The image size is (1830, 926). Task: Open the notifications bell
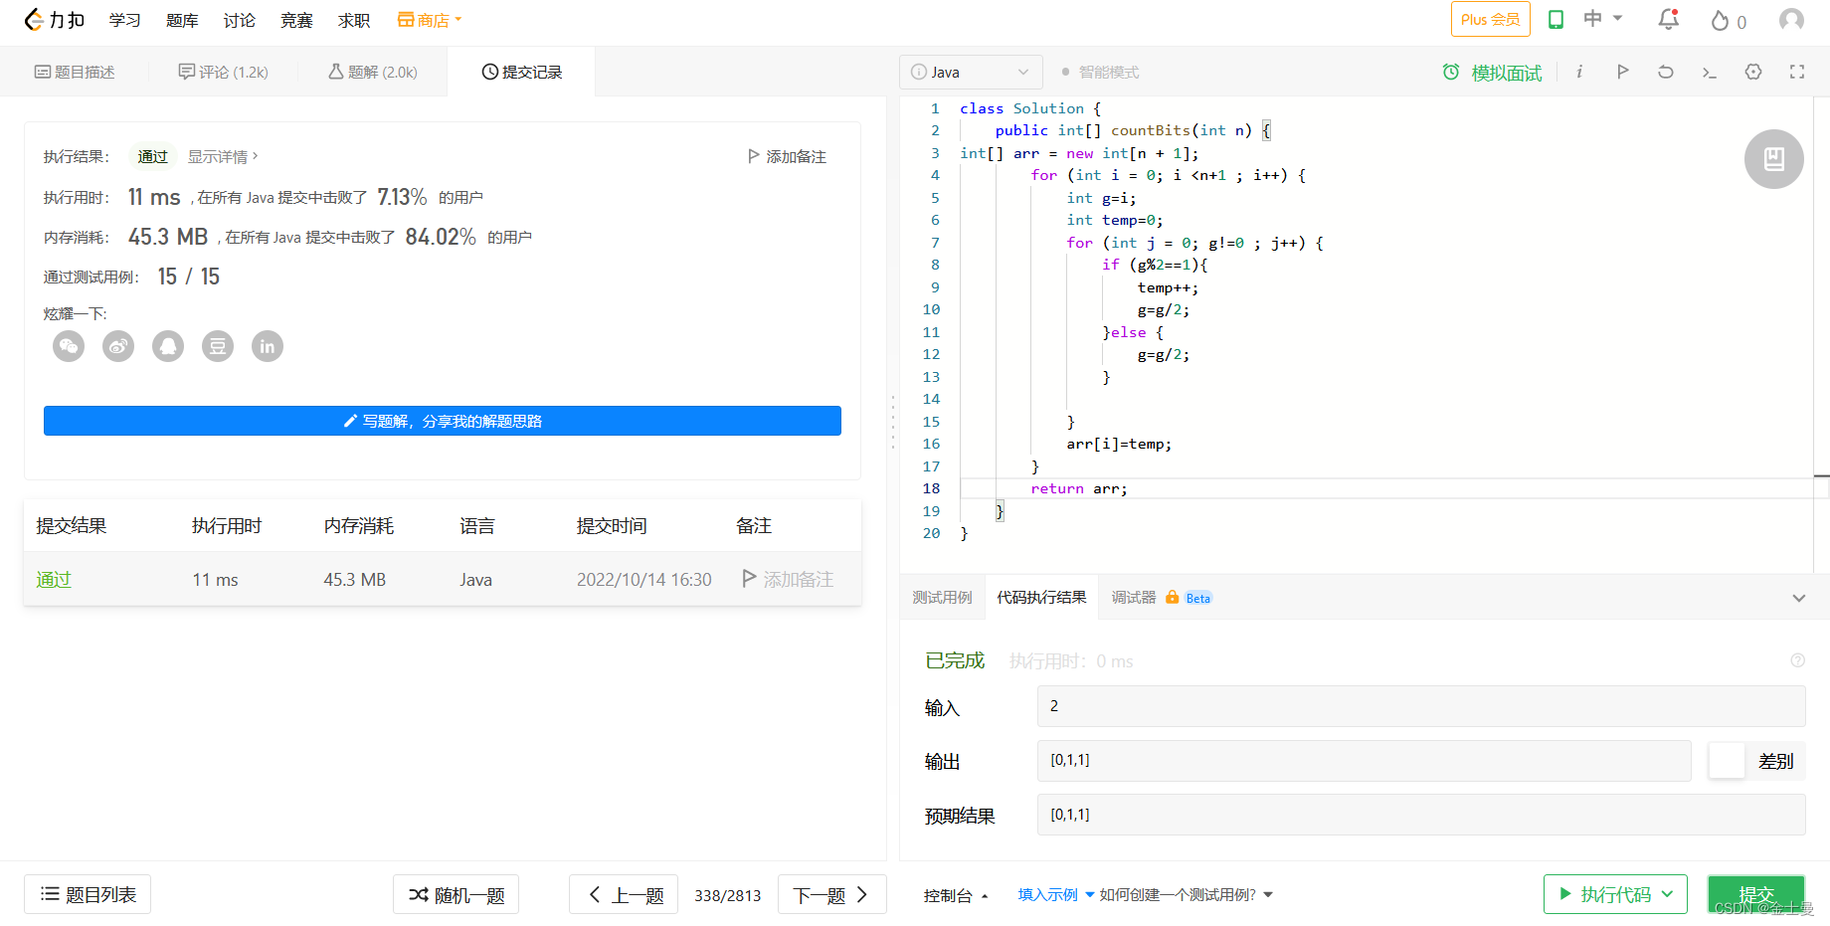pos(1669,20)
